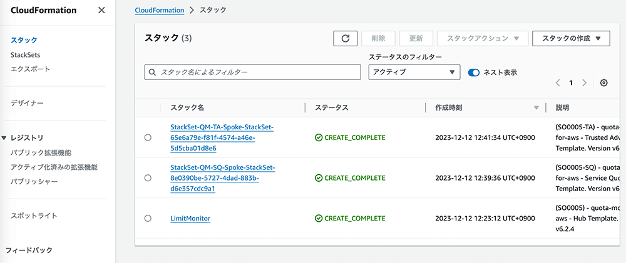This screenshot has width=626, height=263.
Task: Click the スタック (3) table heading
Action: (168, 38)
